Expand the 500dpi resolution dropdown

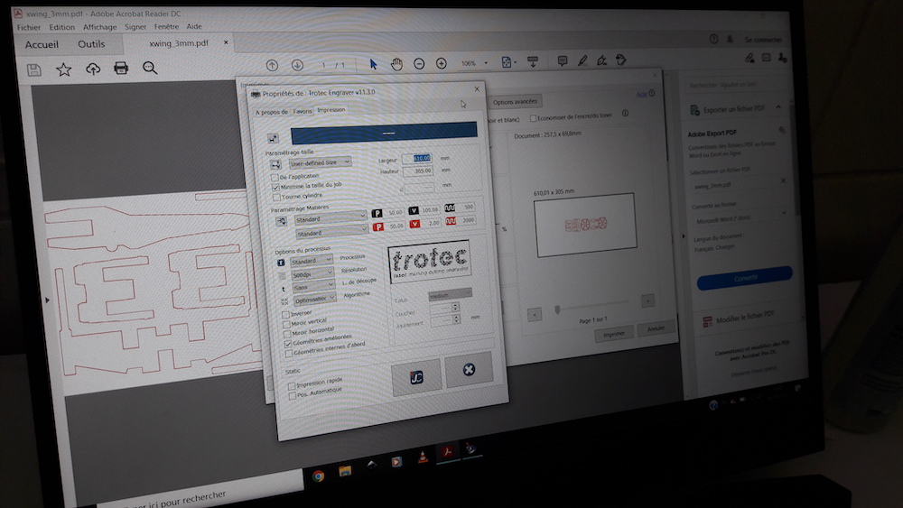click(312, 273)
